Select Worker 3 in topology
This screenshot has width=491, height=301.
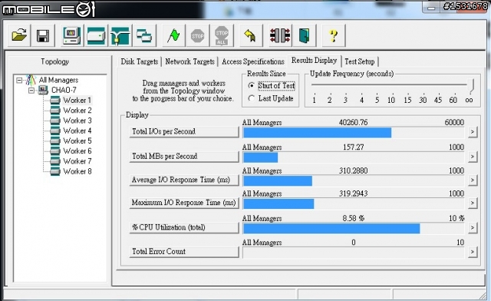(77, 121)
